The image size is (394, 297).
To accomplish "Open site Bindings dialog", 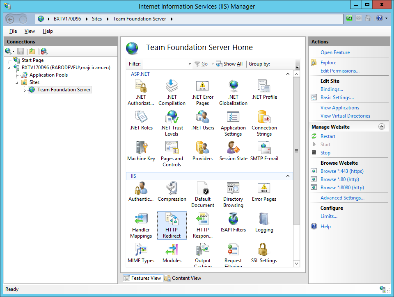I will pos(332,89).
